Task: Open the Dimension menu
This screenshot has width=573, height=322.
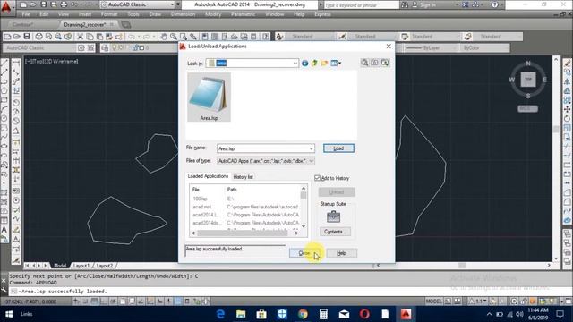Action: (x=183, y=14)
